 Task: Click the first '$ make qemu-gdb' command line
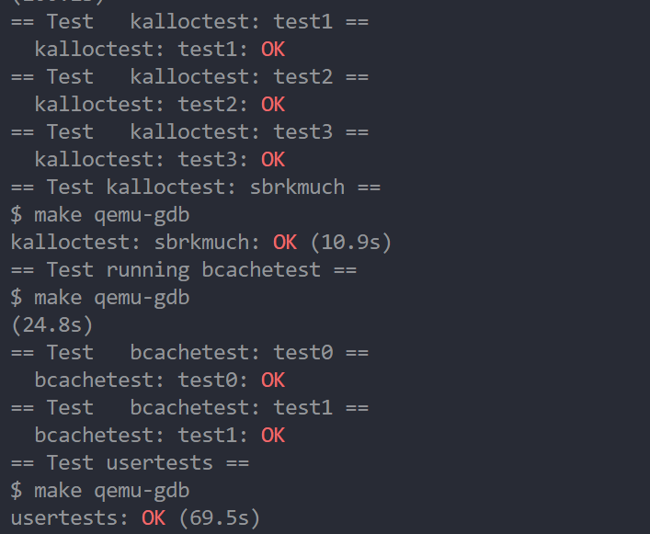100,215
